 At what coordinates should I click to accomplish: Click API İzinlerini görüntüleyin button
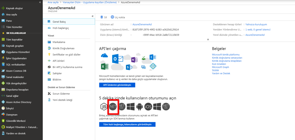[117, 85]
